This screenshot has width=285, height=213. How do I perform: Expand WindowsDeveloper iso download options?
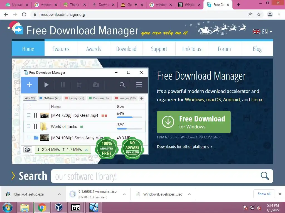point(189,194)
